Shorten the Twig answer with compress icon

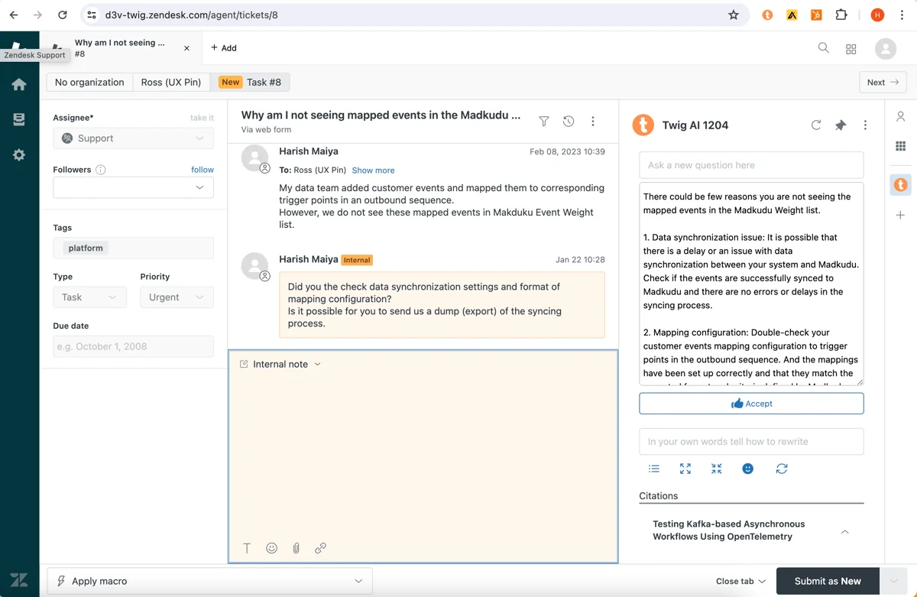[716, 469]
